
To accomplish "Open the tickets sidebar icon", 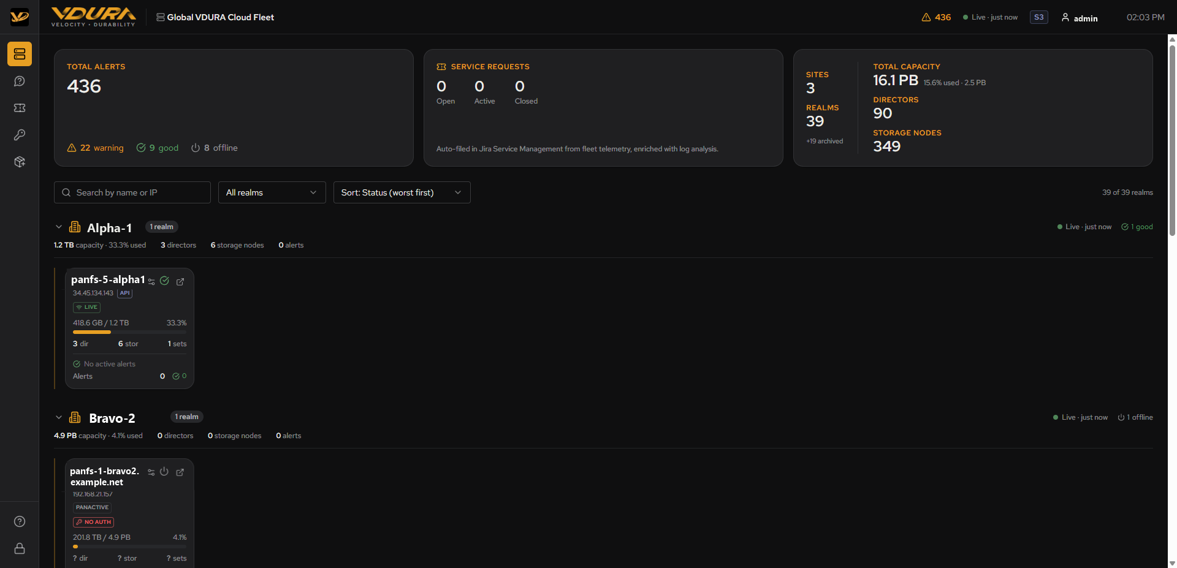I will [x=20, y=108].
